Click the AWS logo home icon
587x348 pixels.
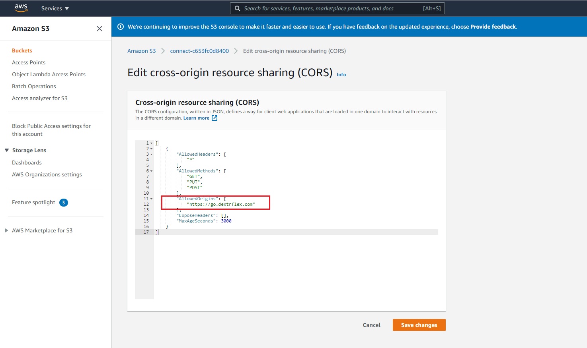(21, 8)
